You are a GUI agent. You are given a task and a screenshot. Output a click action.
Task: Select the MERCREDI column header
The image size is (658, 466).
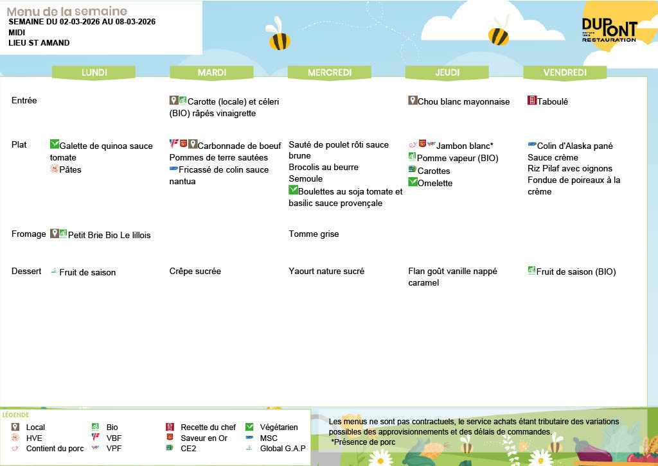click(330, 73)
